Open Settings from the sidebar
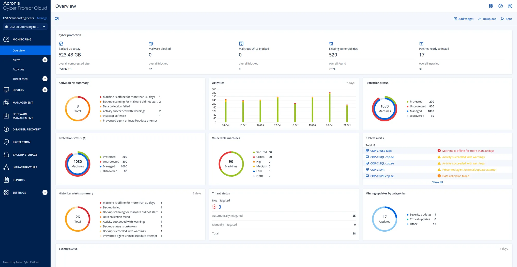Screen dimensions: 517x267 [x=19, y=193]
